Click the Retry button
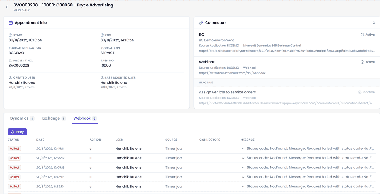The width and height of the screenshot is (380, 195). click(x=17, y=132)
